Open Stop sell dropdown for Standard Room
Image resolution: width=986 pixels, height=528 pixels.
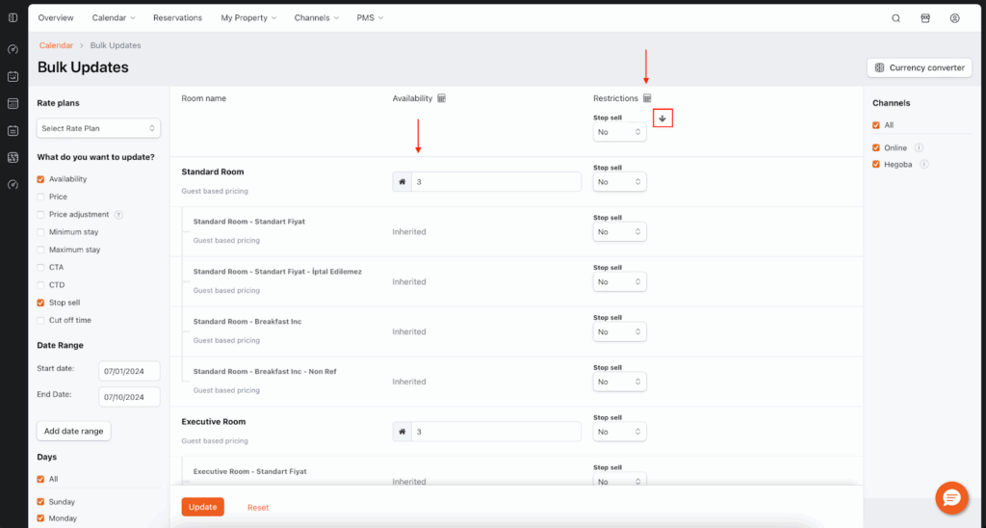[619, 182]
